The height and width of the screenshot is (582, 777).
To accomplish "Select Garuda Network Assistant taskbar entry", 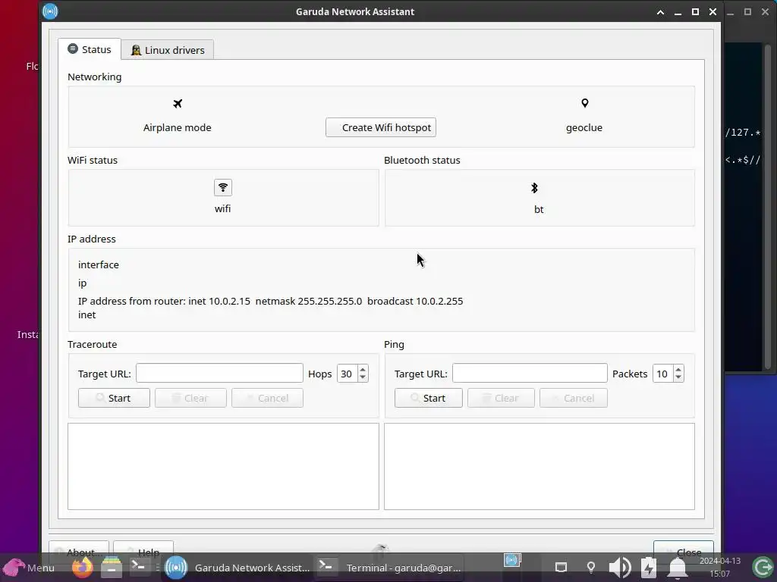I will 238,568.
